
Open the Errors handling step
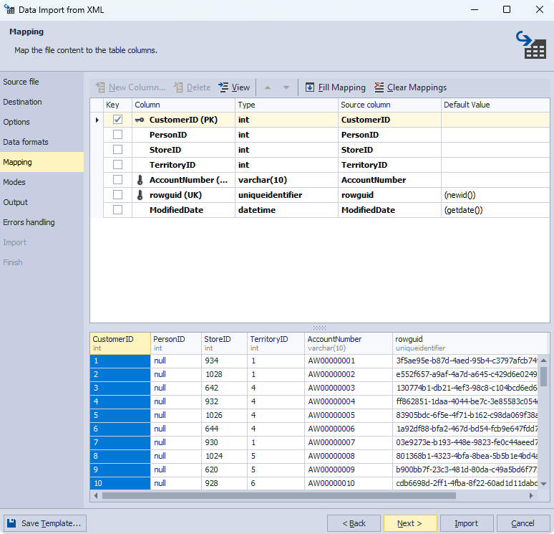(42, 222)
